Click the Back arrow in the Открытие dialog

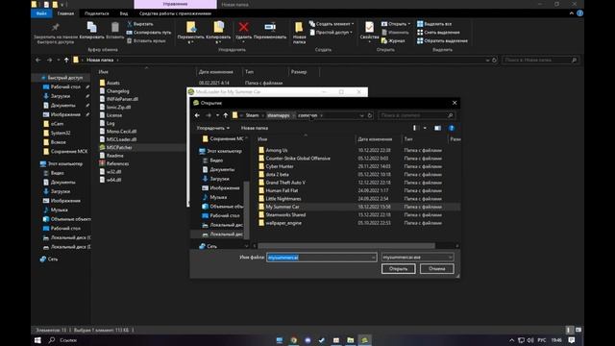pyautogui.click(x=197, y=115)
